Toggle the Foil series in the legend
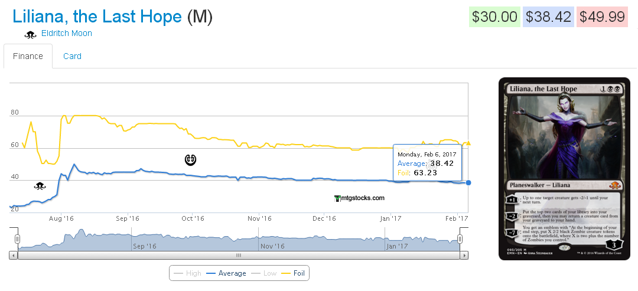 tap(293, 273)
